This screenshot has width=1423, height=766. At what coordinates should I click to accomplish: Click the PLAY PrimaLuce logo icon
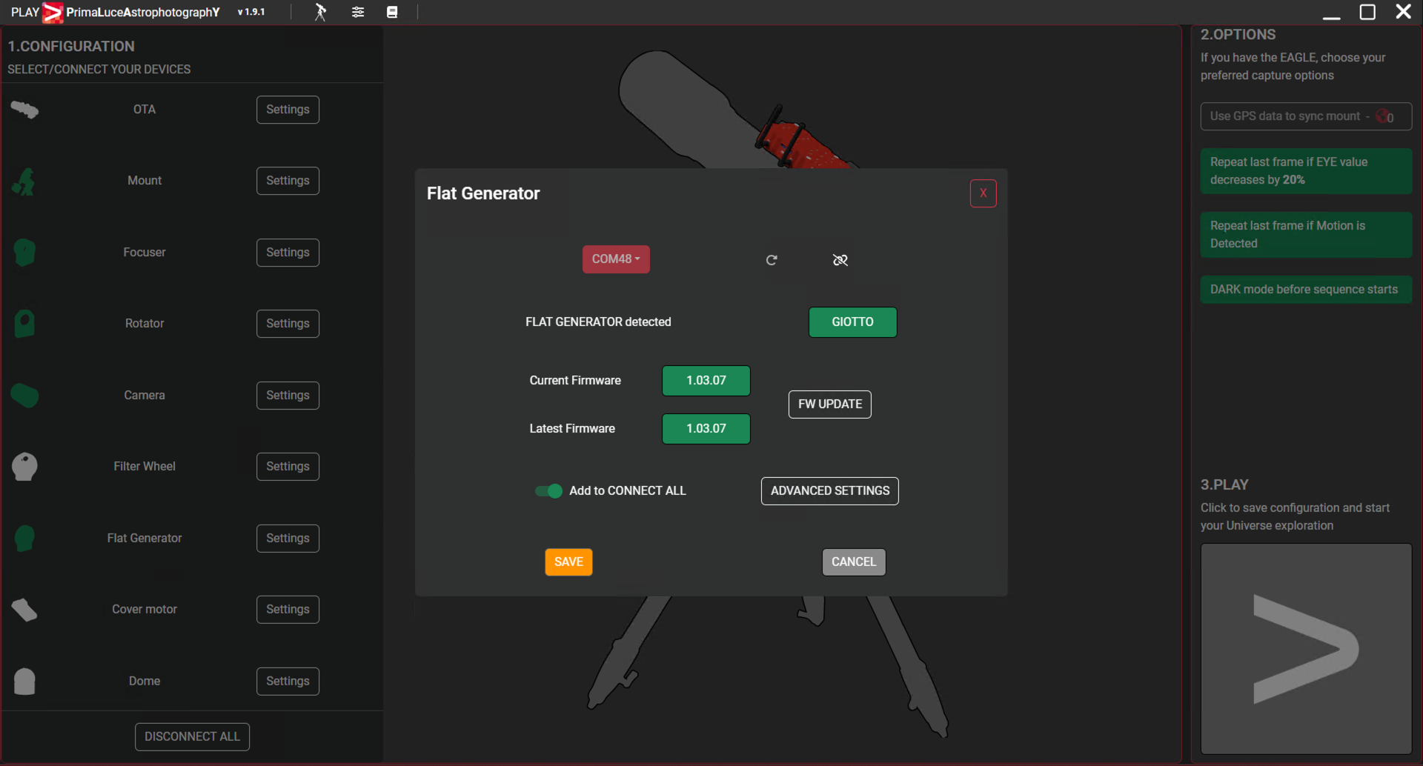[53, 13]
